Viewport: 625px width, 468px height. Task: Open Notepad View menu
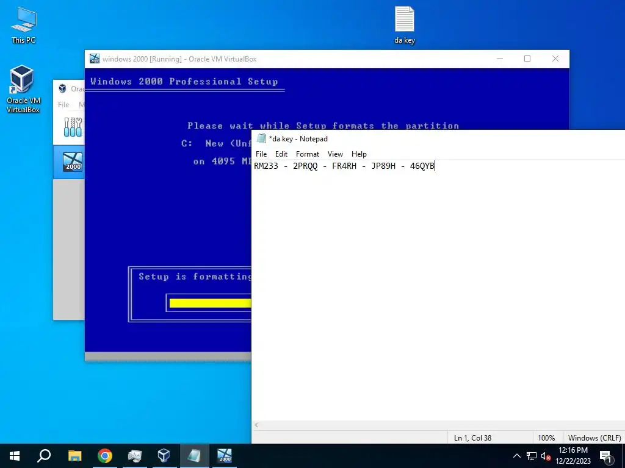[335, 154]
